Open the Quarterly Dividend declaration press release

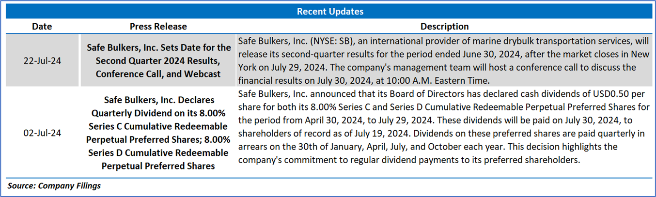(158, 133)
